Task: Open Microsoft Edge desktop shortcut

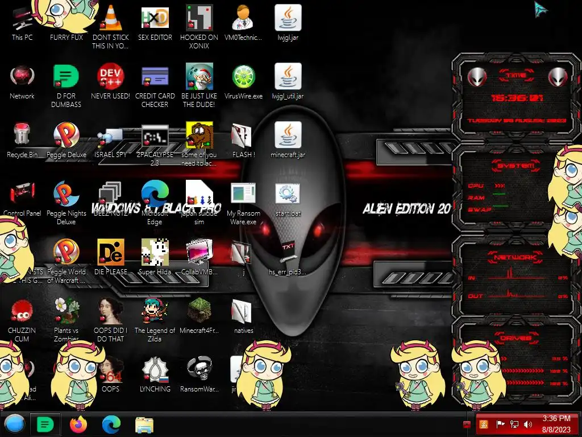Action: click(155, 193)
